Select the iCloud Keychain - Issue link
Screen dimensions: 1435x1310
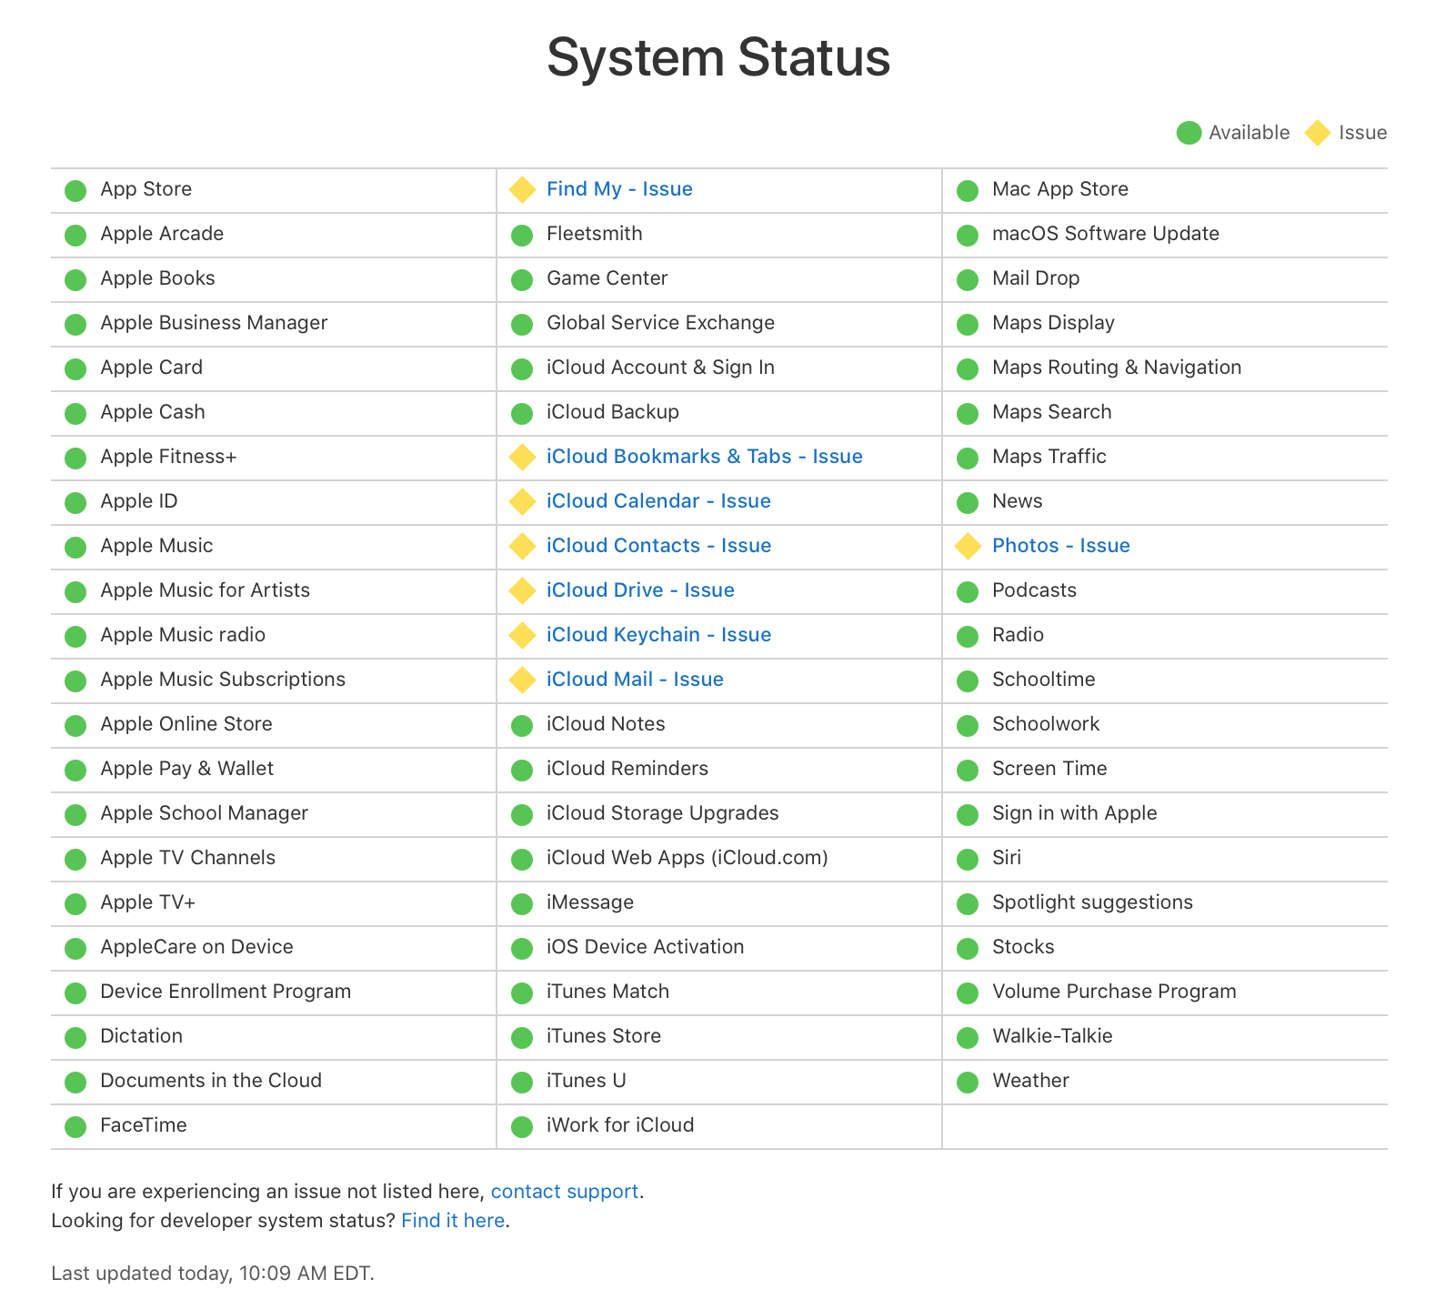[x=658, y=635]
